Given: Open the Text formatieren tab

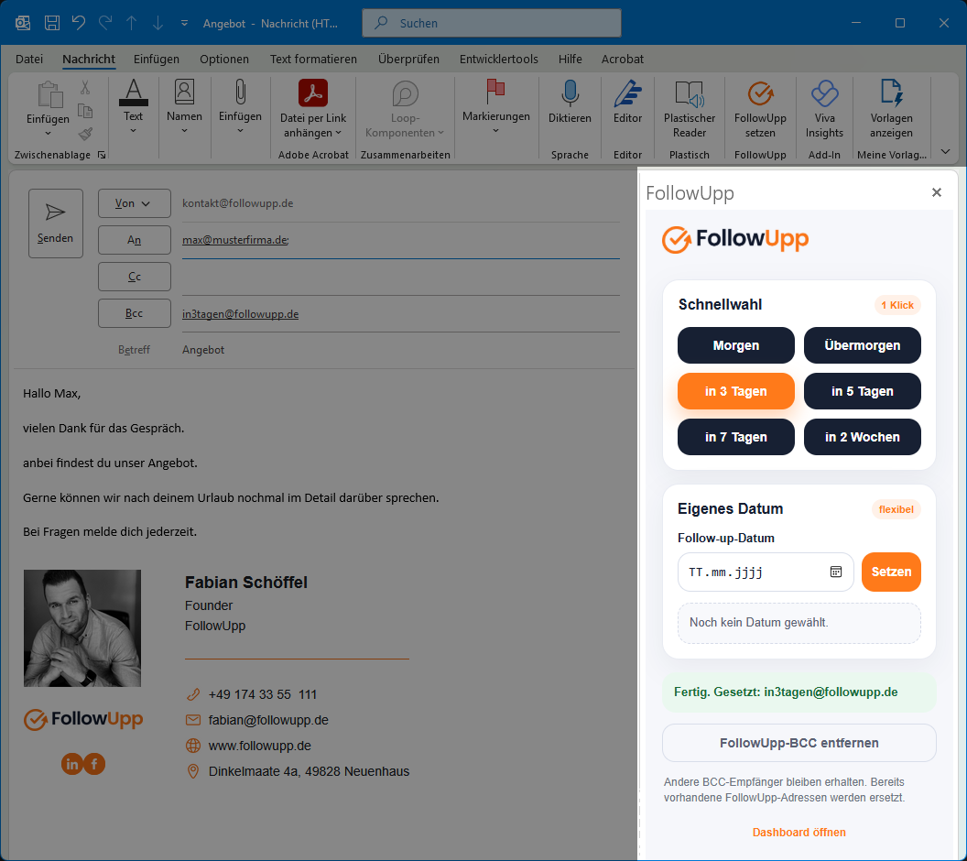Looking at the screenshot, I should coord(313,60).
